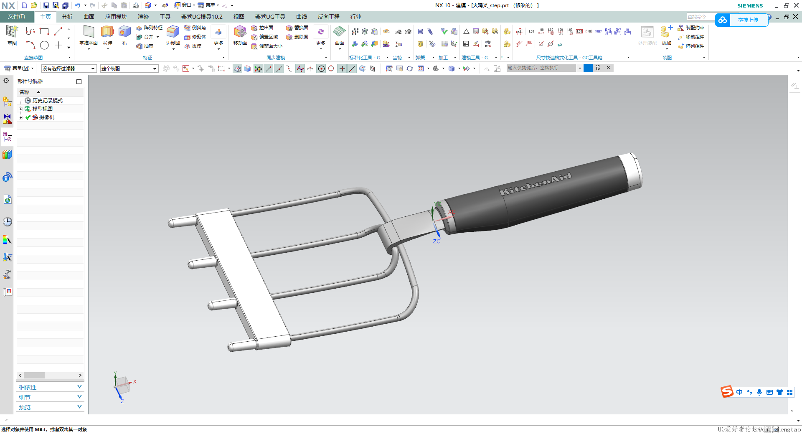The height and width of the screenshot is (434, 802).
Task: Click the Chamfer (倒斜角) tool
Action: 195,28
